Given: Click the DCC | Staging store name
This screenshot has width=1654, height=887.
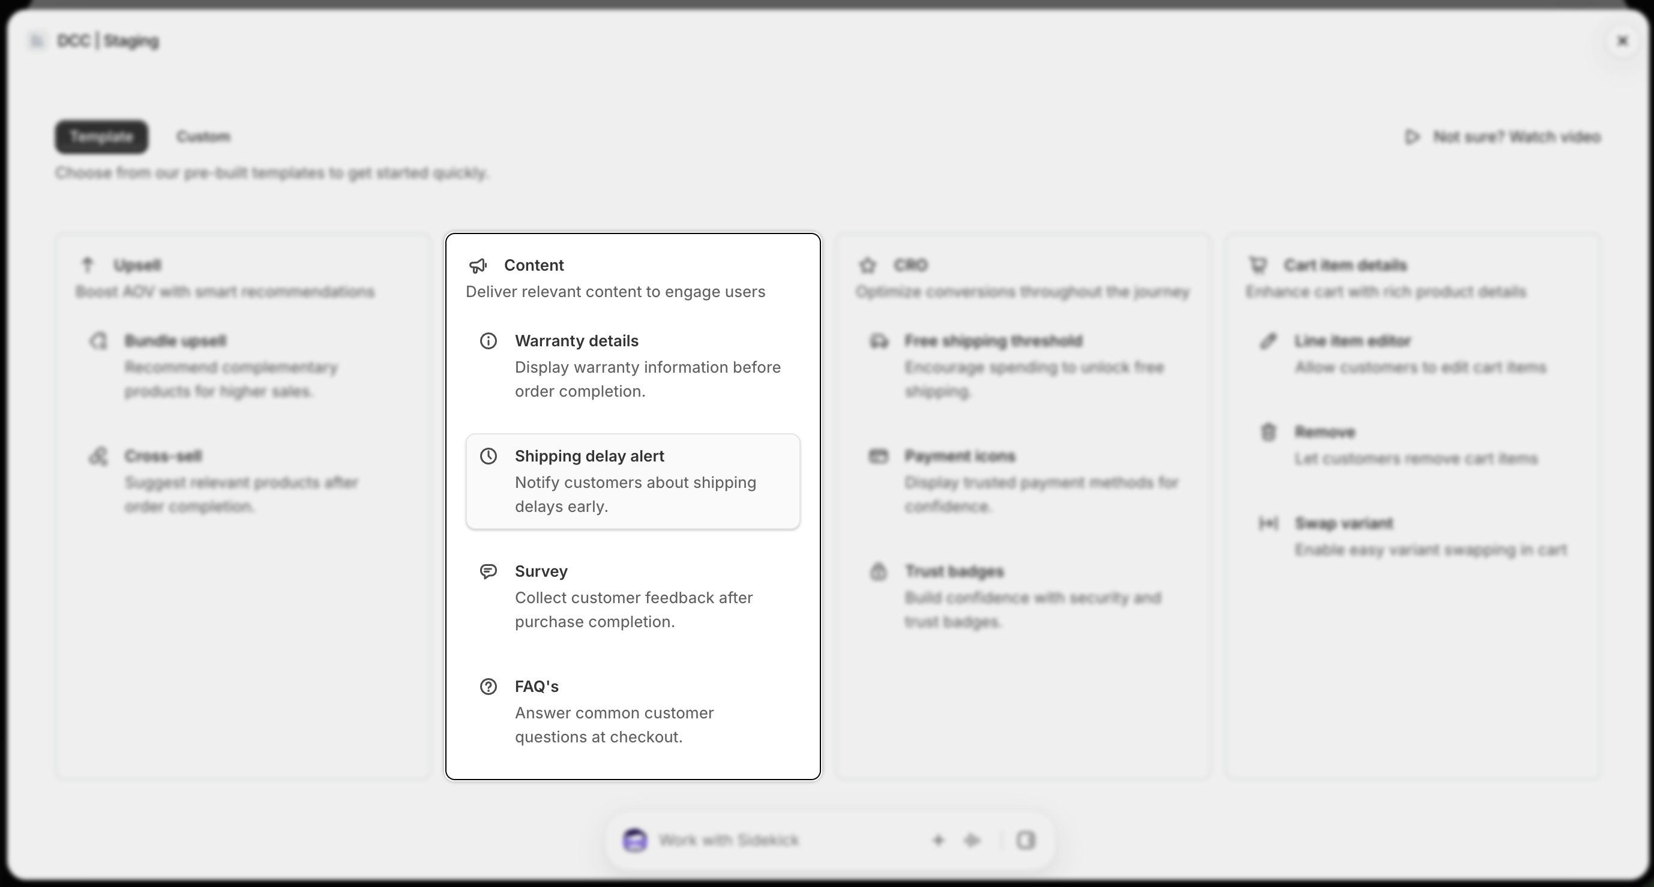Looking at the screenshot, I should click(108, 41).
